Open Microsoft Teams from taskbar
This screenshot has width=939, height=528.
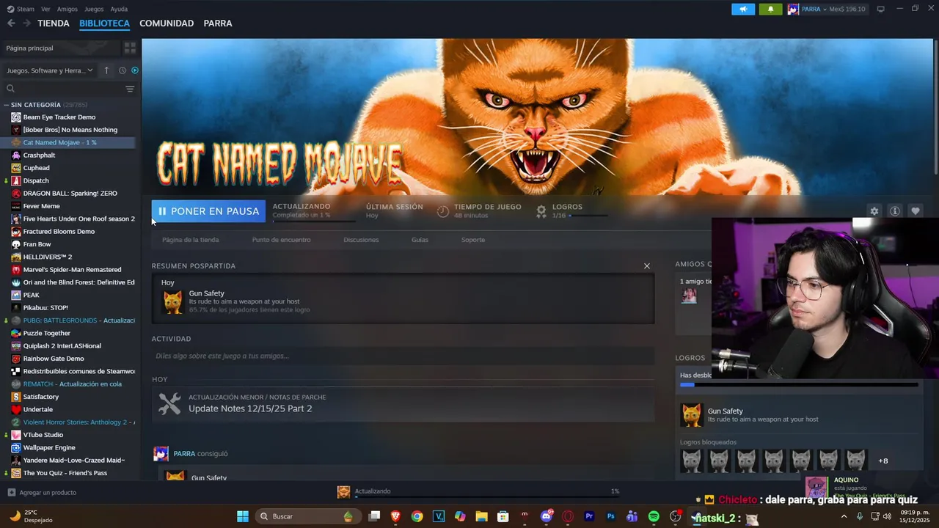pos(632,516)
